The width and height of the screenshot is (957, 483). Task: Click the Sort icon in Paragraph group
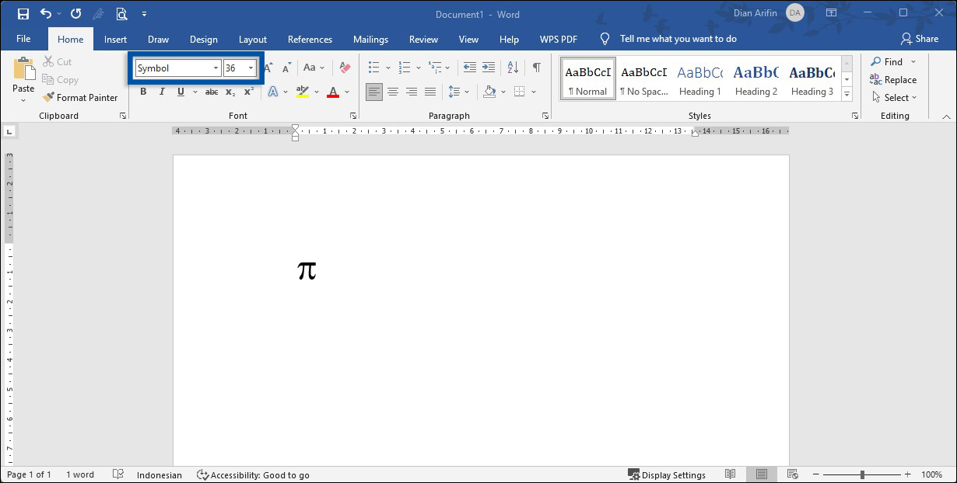(512, 68)
